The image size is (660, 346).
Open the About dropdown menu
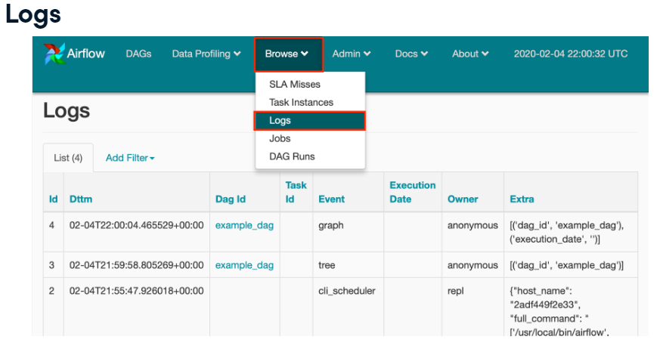pos(470,54)
